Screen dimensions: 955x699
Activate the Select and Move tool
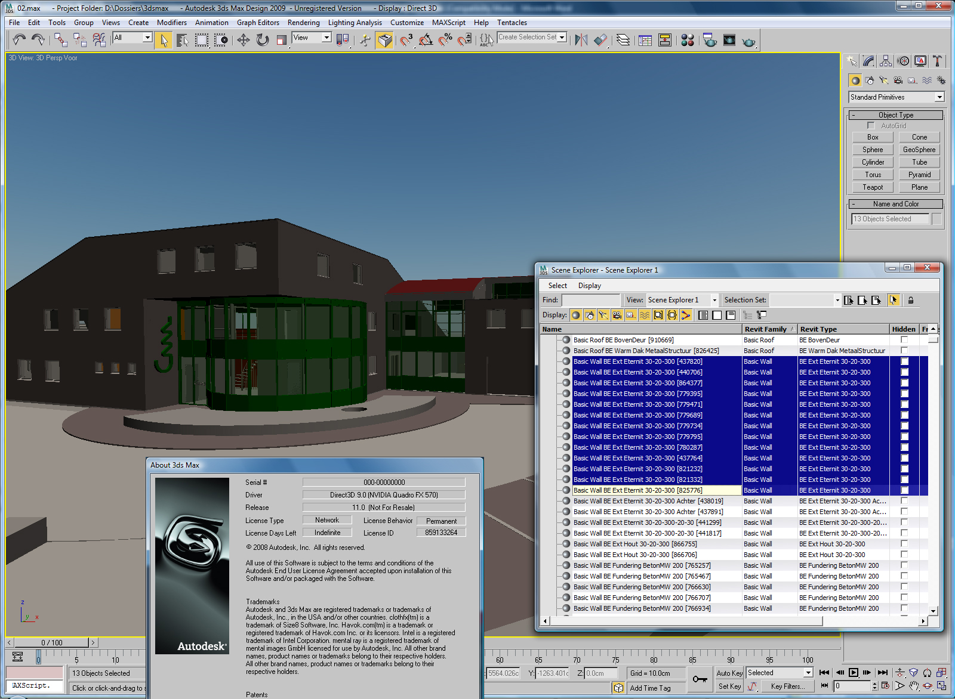click(x=243, y=40)
